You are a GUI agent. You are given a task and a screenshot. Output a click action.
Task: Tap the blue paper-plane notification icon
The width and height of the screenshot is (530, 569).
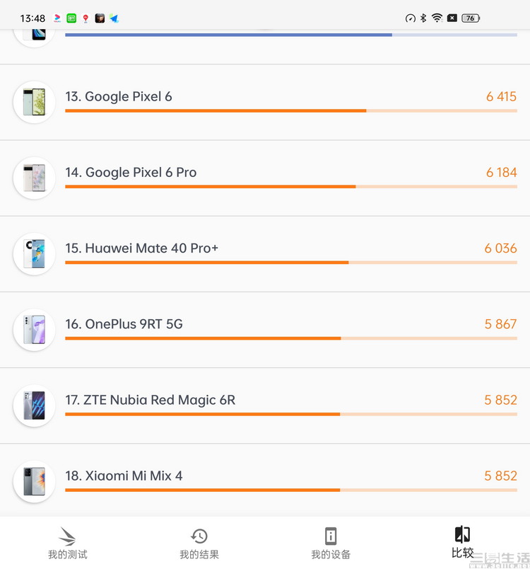114,18
